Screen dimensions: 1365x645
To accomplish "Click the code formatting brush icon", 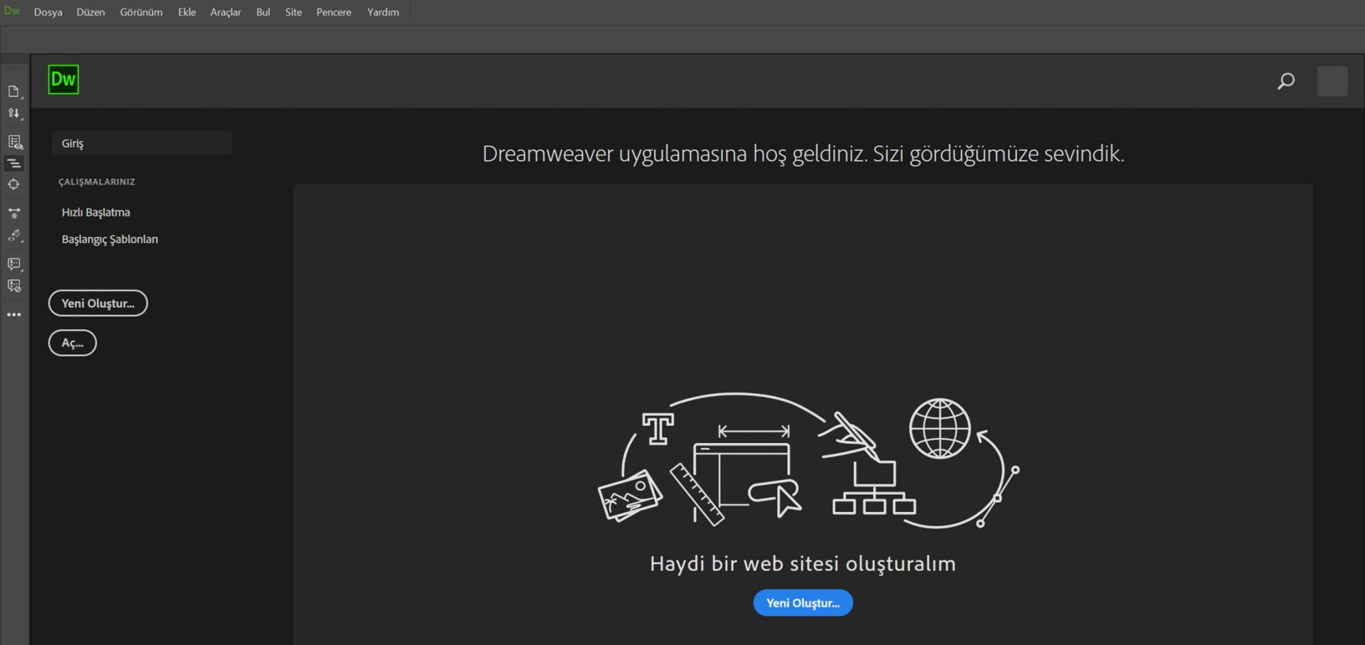I will pos(14,236).
